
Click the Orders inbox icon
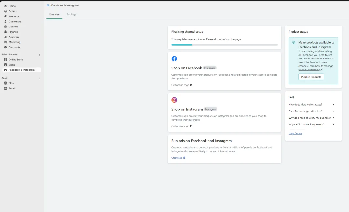5,11
